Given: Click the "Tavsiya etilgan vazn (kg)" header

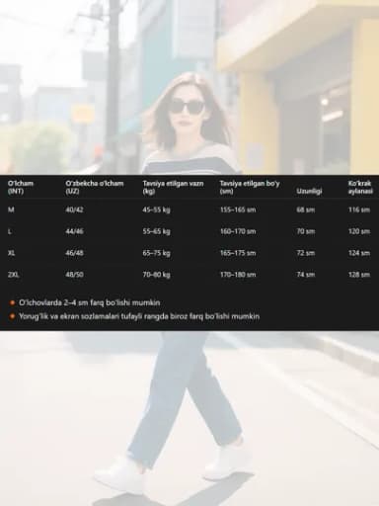Looking at the screenshot, I should tap(173, 187).
